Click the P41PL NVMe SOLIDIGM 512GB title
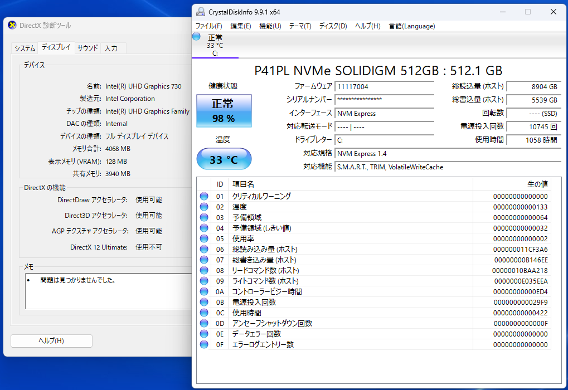568x390 pixels. [x=378, y=71]
